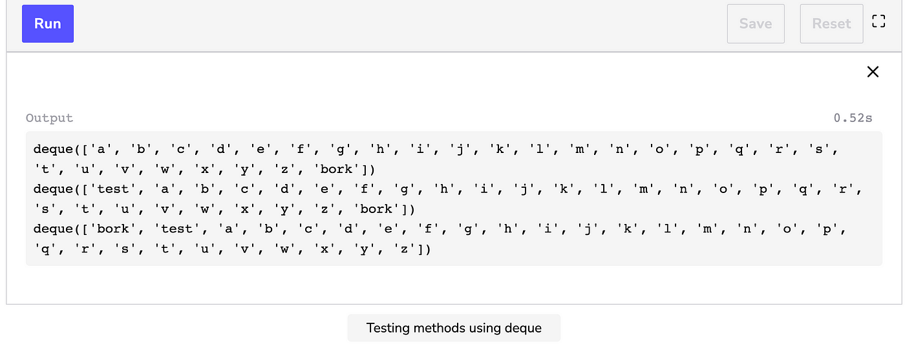Click the first deque output line starting with 'a'
The height and width of the screenshot is (346, 905).
(x=436, y=150)
